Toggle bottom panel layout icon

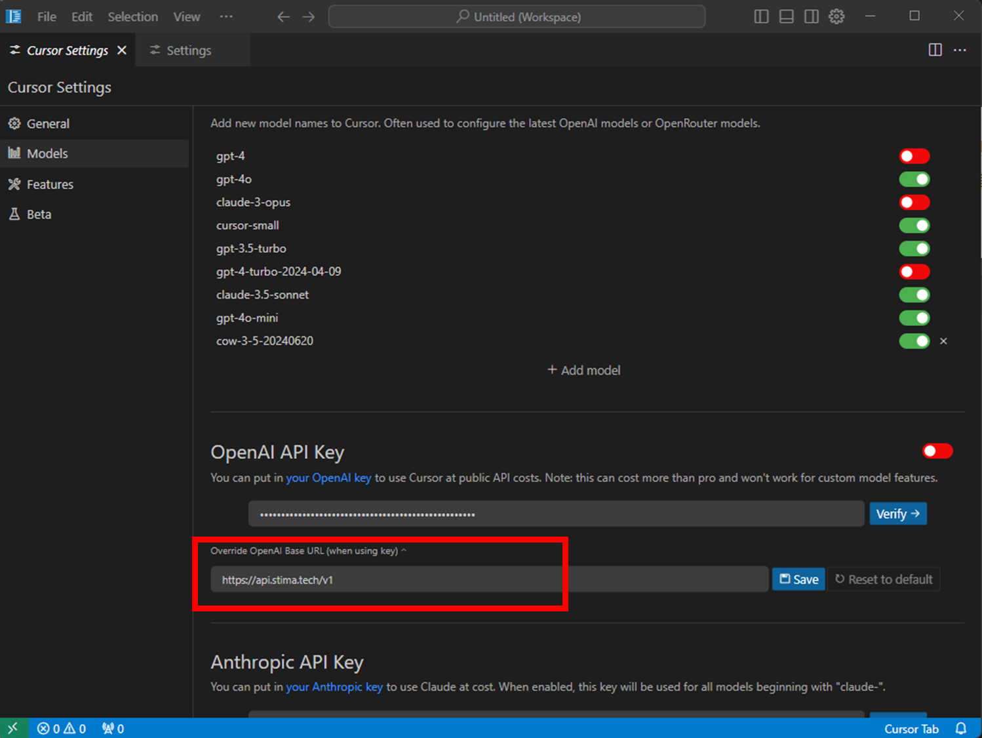pos(786,16)
